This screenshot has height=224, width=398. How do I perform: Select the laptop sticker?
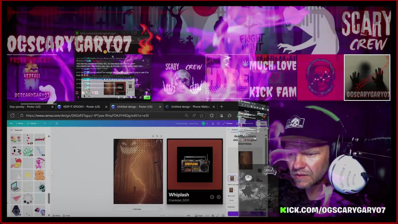pos(16,187)
